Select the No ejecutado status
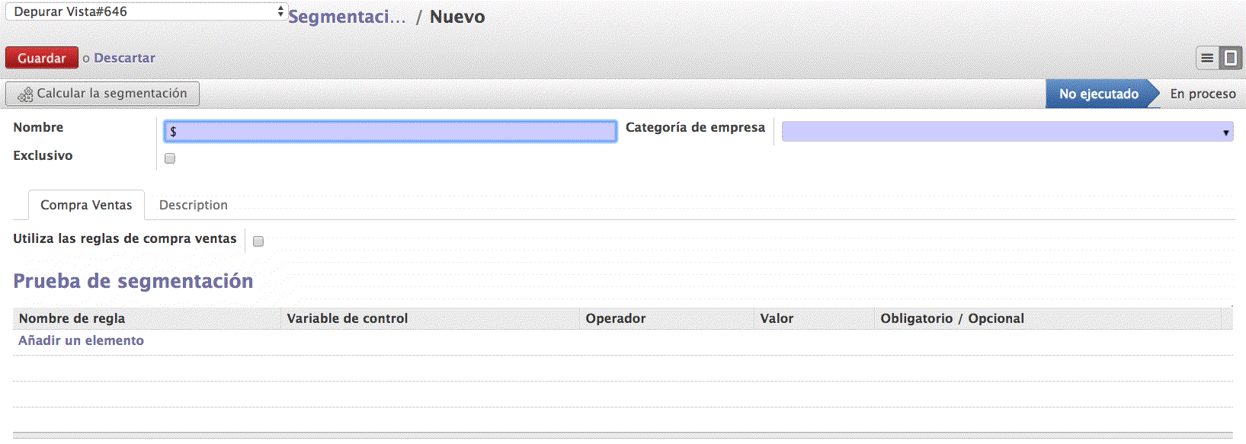1246x444 pixels. (x=1098, y=94)
